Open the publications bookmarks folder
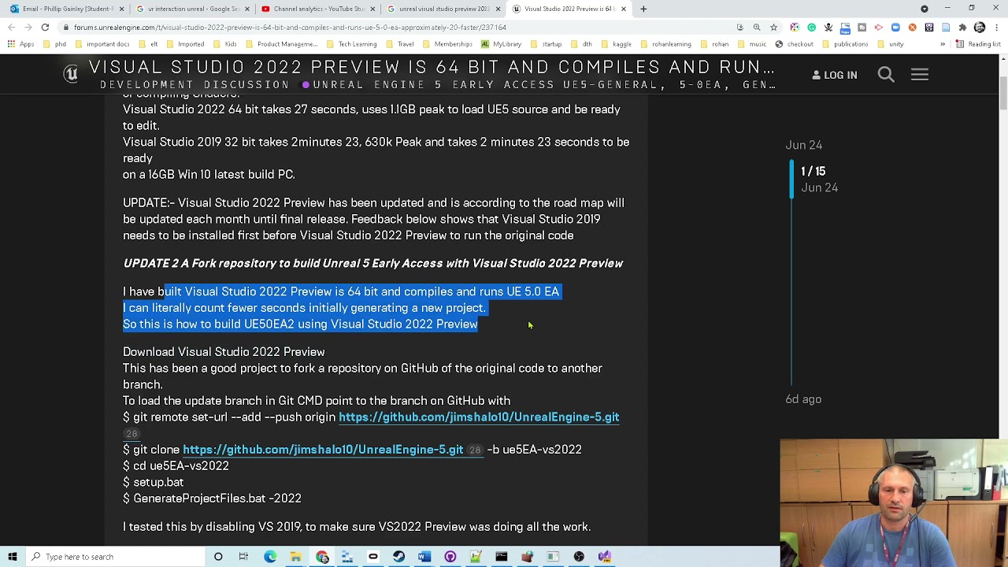Screen dimensions: 1008x567 pos(845,44)
